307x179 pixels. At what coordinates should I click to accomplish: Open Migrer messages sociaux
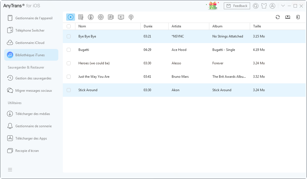[x=31, y=91]
